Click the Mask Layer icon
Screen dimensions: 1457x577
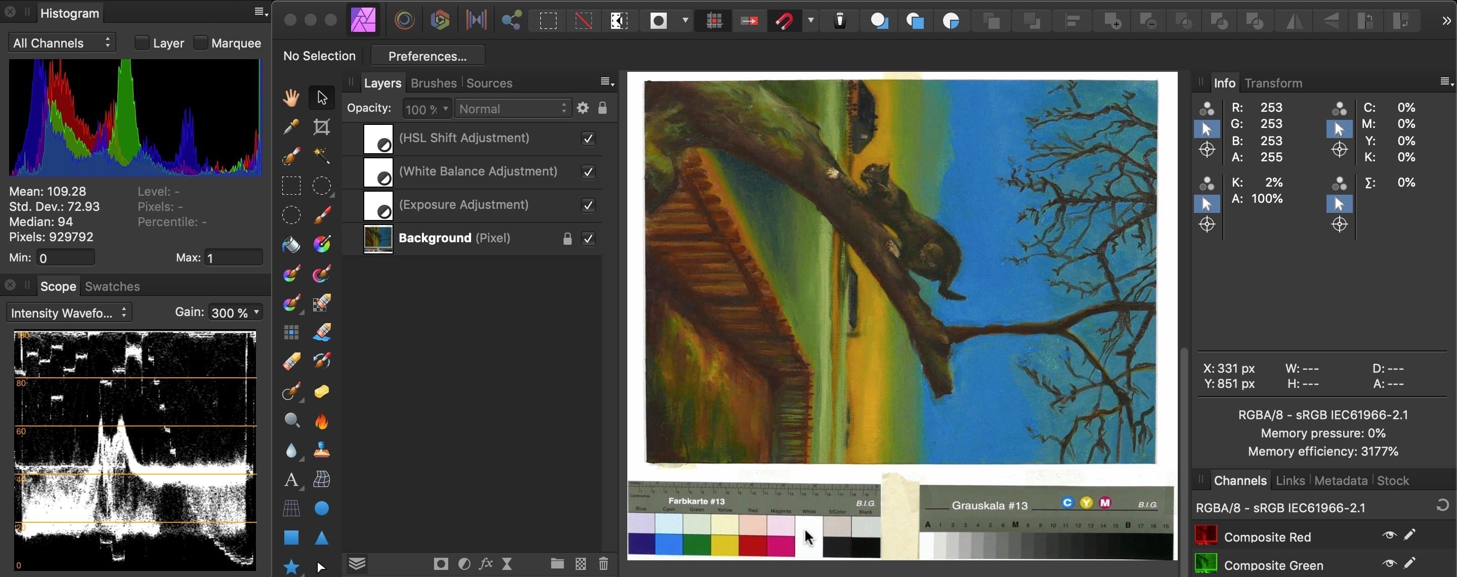coord(441,563)
